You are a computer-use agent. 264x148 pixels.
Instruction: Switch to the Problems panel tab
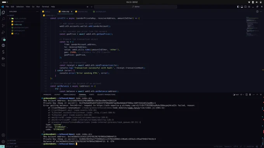pos(47,95)
